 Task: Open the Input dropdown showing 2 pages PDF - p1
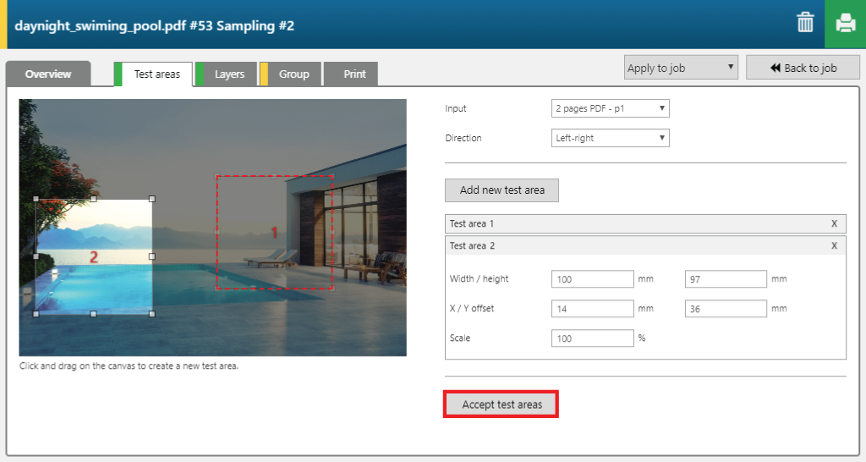[611, 108]
